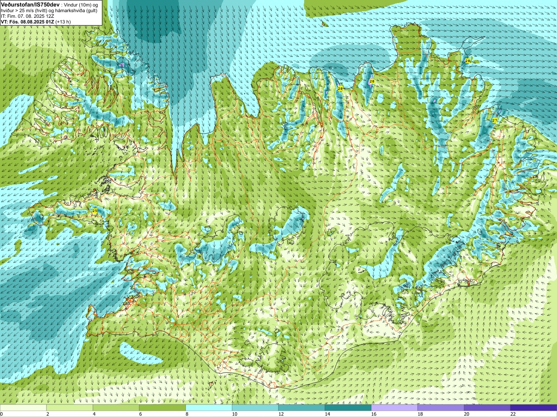The image size is (557, 417).
Task: Click the legend tick number 12
Action: [x=281, y=414]
